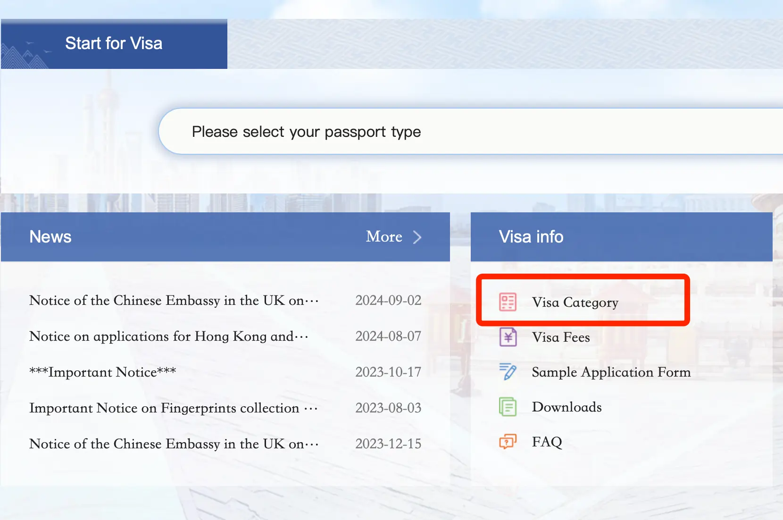Open the Visa Fees link
Image resolution: width=783 pixels, height=520 pixels.
click(x=561, y=337)
